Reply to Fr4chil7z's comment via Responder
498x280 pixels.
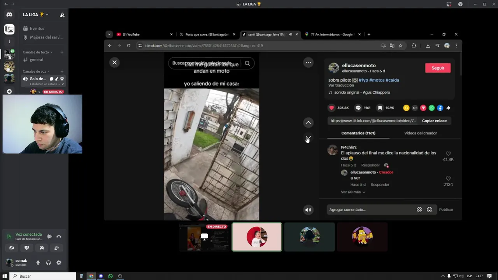370,165
